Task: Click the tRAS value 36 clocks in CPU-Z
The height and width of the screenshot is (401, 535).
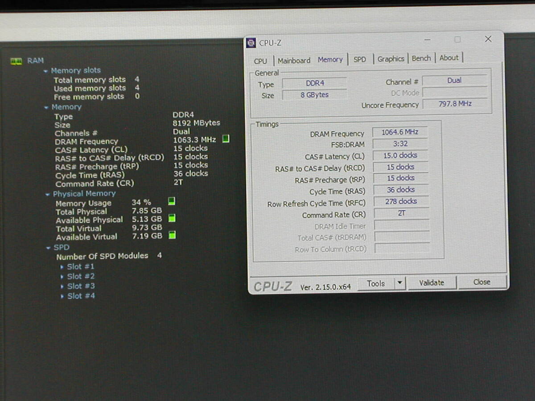Action: coord(401,190)
